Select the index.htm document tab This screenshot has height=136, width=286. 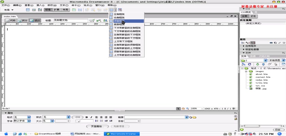point(10,16)
